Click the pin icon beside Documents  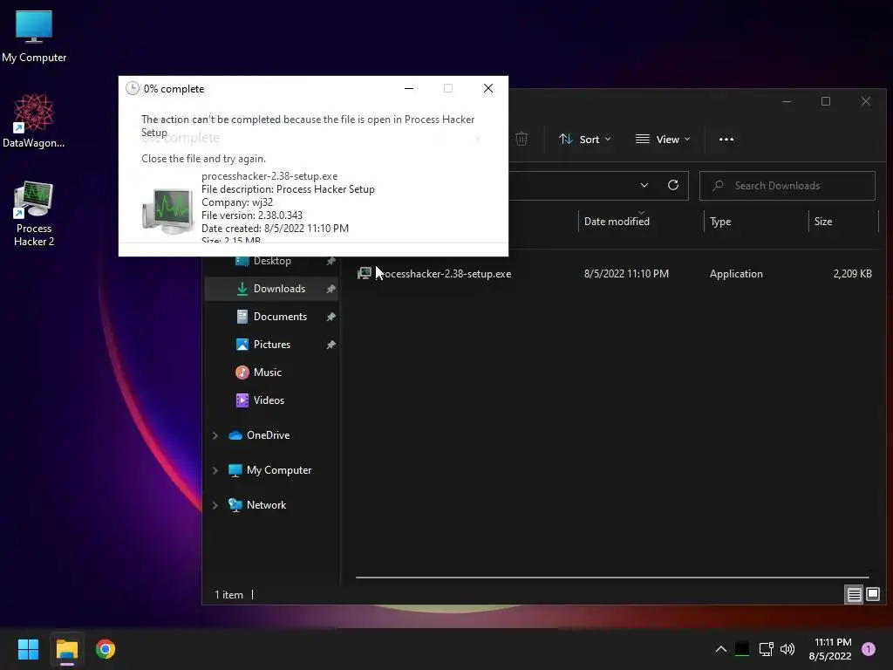tap(331, 317)
